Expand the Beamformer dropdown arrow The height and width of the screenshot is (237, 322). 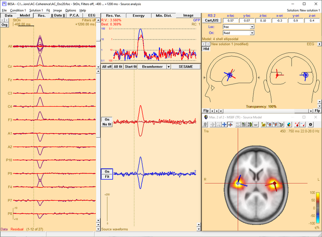[x=169, y=67]
